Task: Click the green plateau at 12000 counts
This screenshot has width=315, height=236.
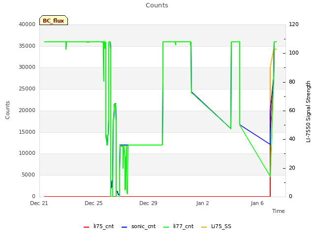Action: click(x=145, y=145)
